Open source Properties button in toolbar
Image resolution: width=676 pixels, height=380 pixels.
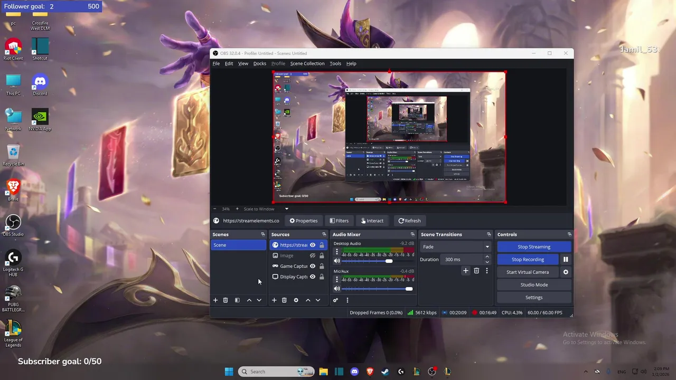[x=304, y=221]
